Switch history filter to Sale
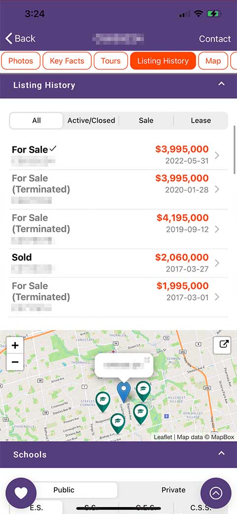This screenshot has width=237, height=514. [x=146, y=121]
